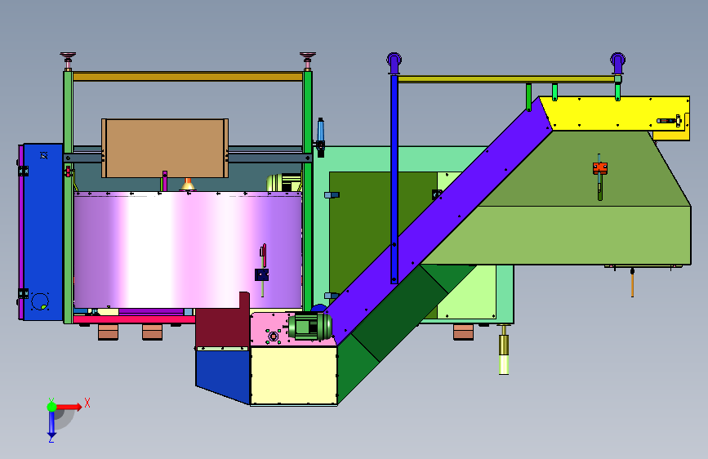Select the blue electrical cabinet on the far left
708x459 pixels.
tap(42, 232)
